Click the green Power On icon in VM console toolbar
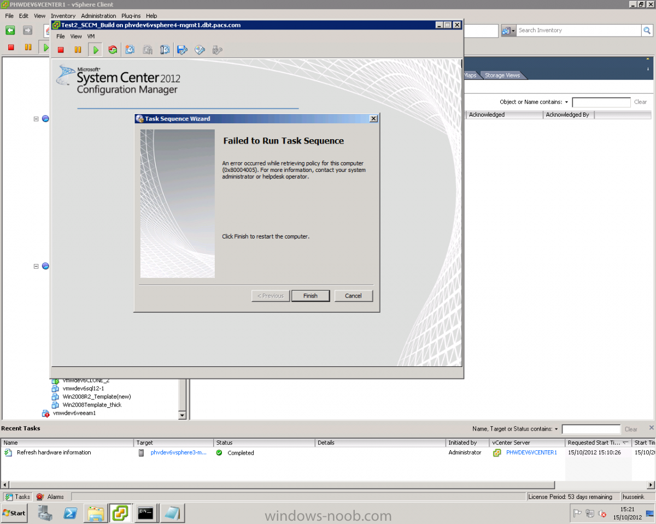Viewport: 656px width, 524px height. (x=96, y=50)
